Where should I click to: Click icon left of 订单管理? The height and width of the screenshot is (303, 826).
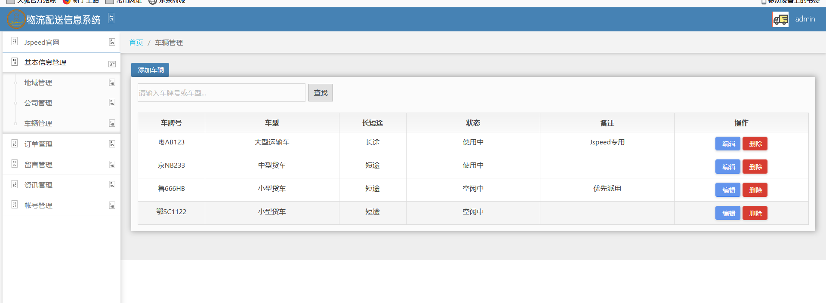(x=14, y=143)
